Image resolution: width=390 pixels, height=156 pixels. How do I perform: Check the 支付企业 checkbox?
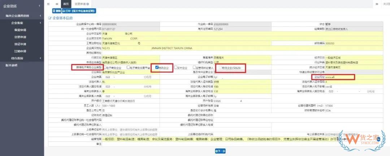click(175, 67)
